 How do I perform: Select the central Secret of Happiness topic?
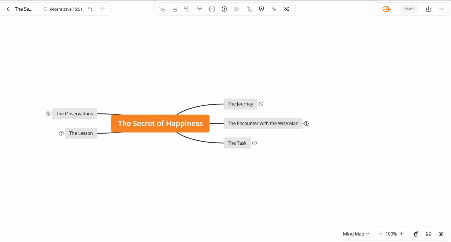[x=160, y=124]
